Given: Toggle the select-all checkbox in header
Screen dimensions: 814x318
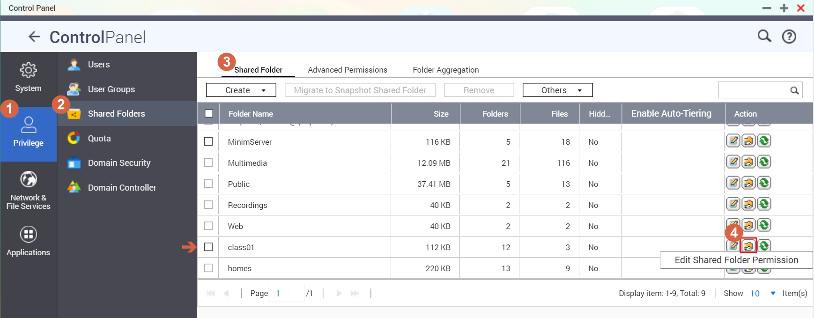Looking at the screenshot, I should pos(209,113).
